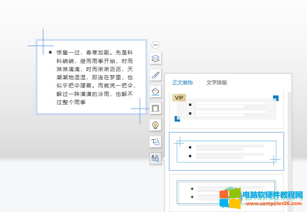Click the text conversion icon
The height and width of the screenshot is (212, 307).
click(x=155, y=142)
